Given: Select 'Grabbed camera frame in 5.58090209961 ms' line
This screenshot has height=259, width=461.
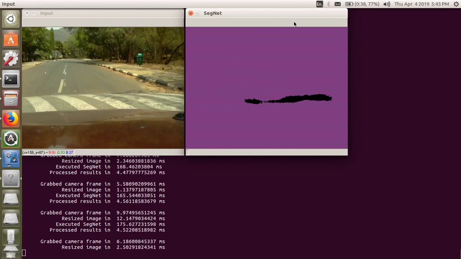Looking at the screenshot, I should [103, 184].
